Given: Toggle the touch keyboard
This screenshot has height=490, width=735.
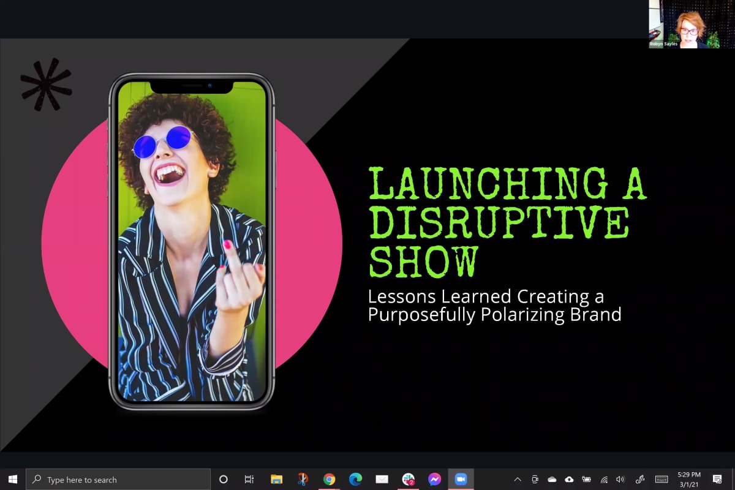Looking at the screenshot, I should 661,479.
